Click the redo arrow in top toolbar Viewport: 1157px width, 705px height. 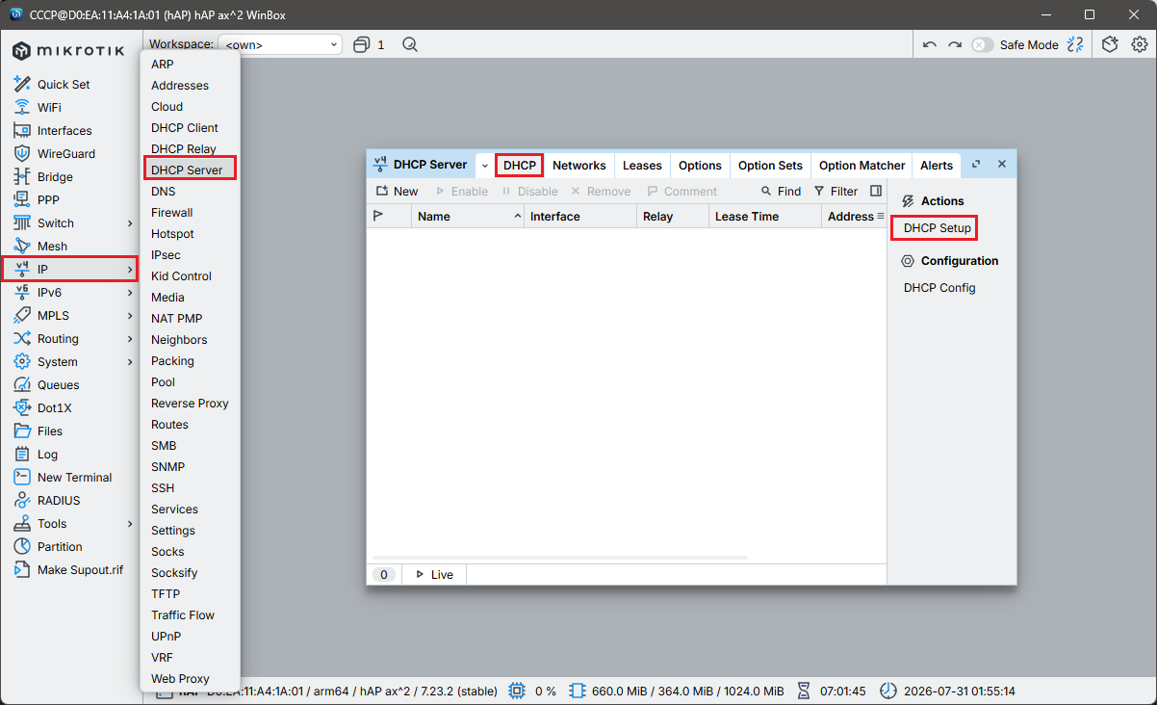click(954, 44)
